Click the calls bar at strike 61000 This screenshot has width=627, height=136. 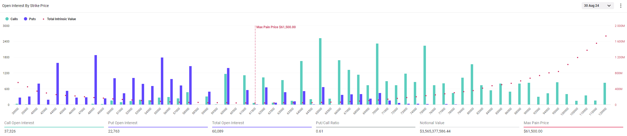(244, 90)
